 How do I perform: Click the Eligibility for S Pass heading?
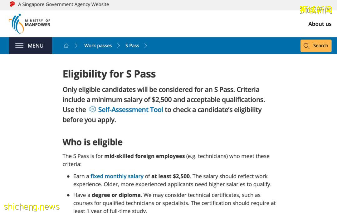coord(109,74)
